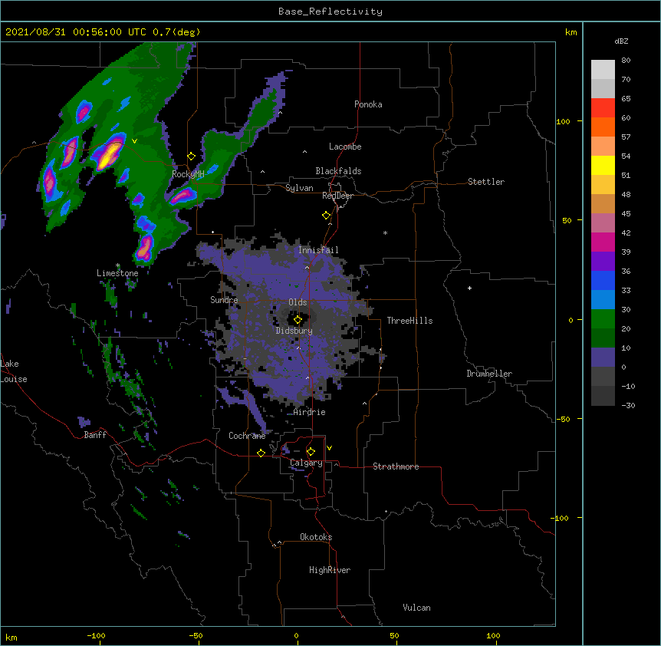
Task: Click the asterisk marker above Limestone
Action: [118, 265]
